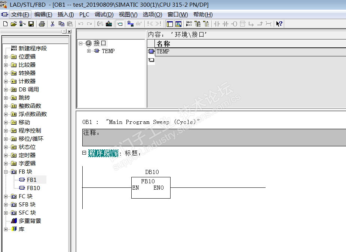Screen dimensions: 346x252
Task: Click the Print toolbar icon
Action: coord(42,24)
